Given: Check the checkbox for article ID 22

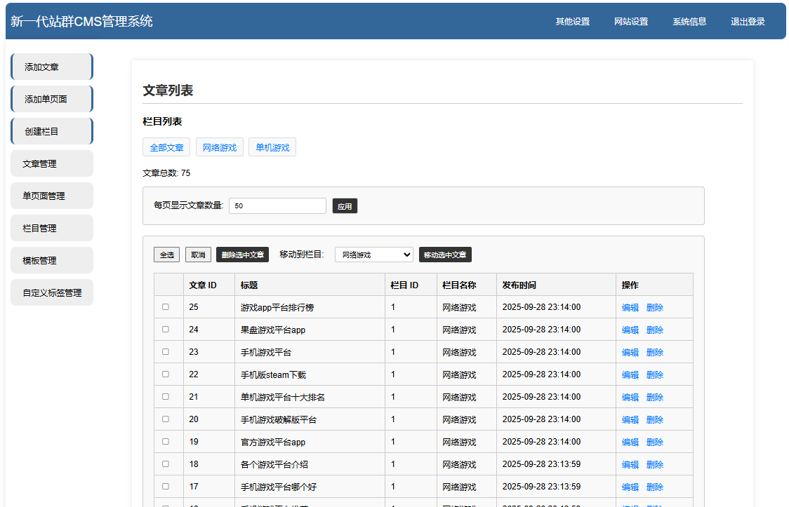Looking at the screenshot, I should (166, 374).
